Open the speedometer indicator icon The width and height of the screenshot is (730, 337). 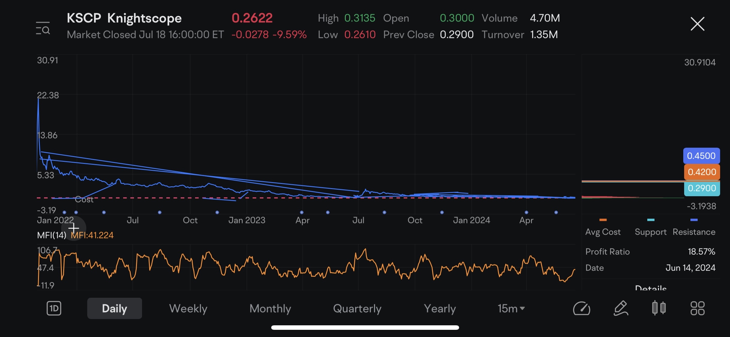coord(582,308)
